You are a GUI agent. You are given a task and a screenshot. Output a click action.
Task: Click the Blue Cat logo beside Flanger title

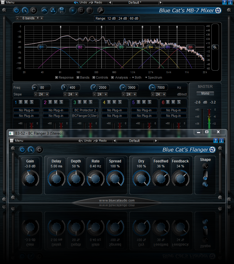point(212,150)
